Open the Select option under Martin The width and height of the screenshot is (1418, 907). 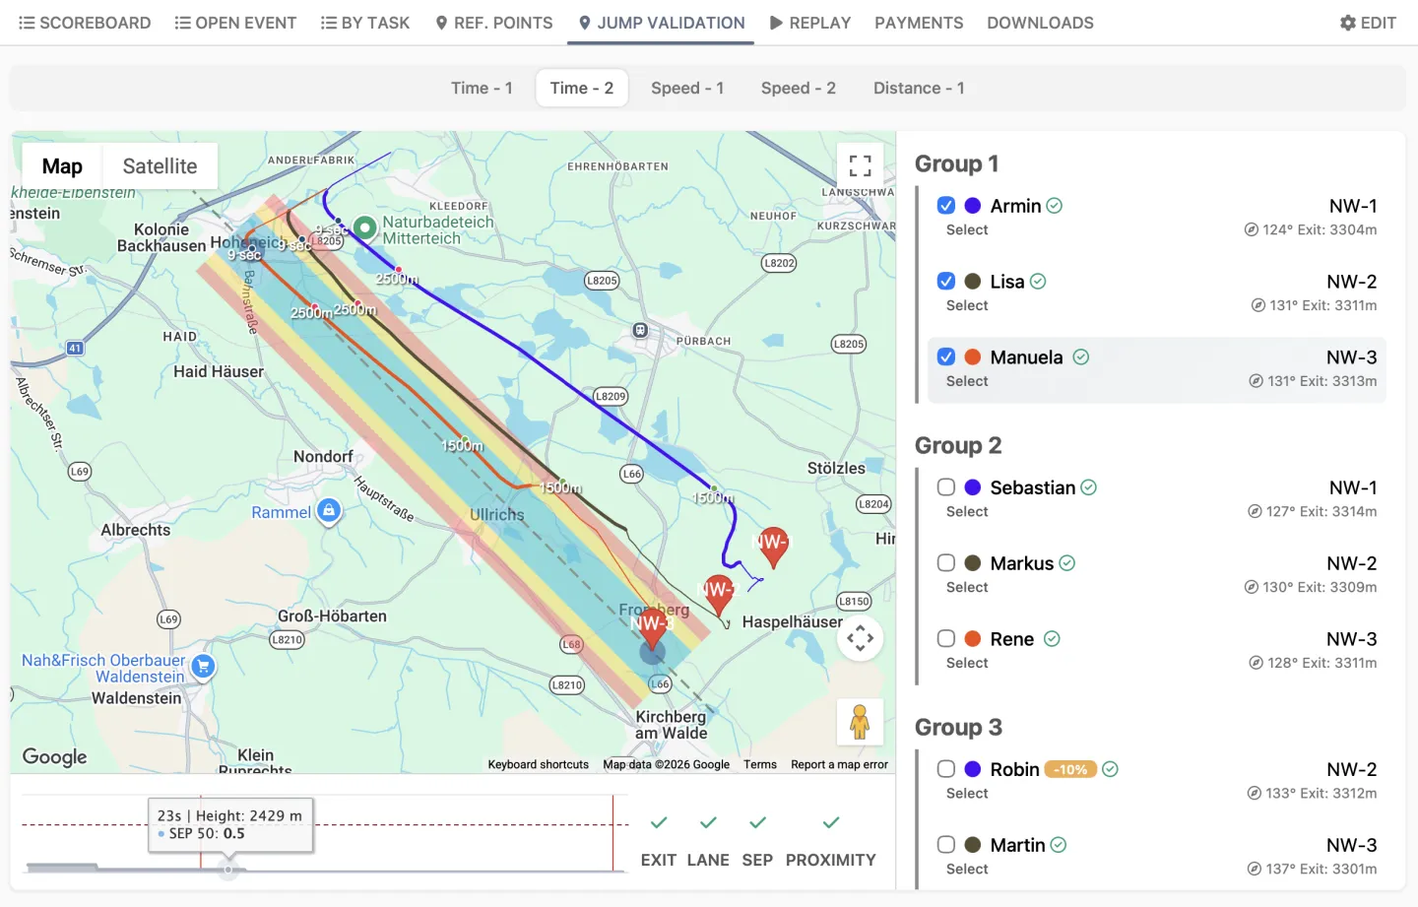tap(967, 869)
